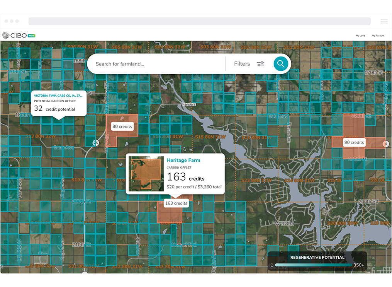Open My Account menu
This screenshot has height=287, width=392.
pos(378,36)
